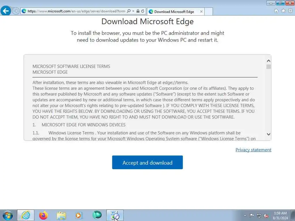295x221 pixels.
Task: Click the license terms scroll up arrow
Action: (x=268, y=61)
